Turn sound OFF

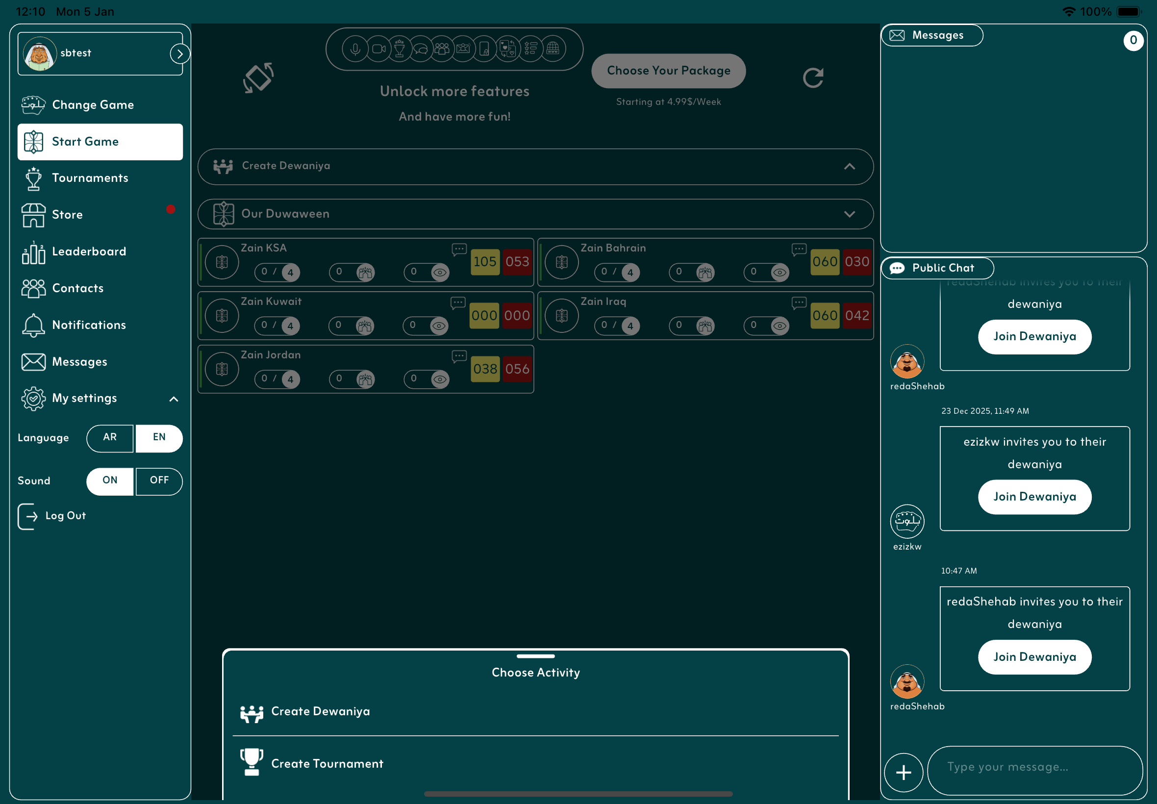[159, 480]
